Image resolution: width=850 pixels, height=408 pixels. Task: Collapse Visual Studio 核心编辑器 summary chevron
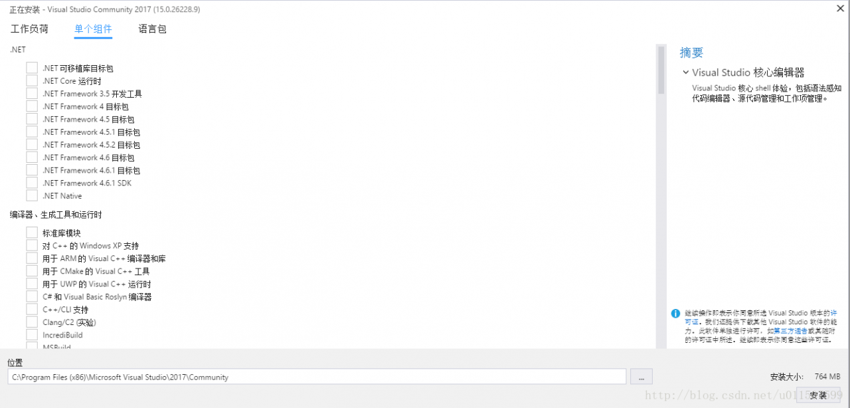click(x=685, y=72)
